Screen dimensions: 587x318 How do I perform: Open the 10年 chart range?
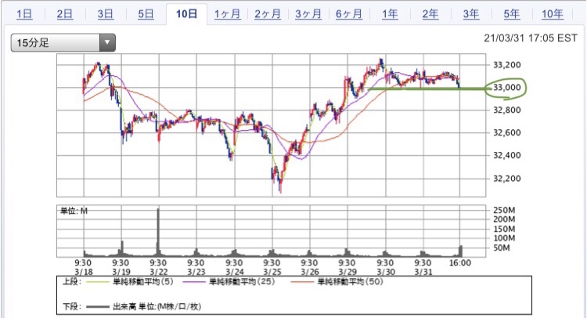click(x=553, y=14)
